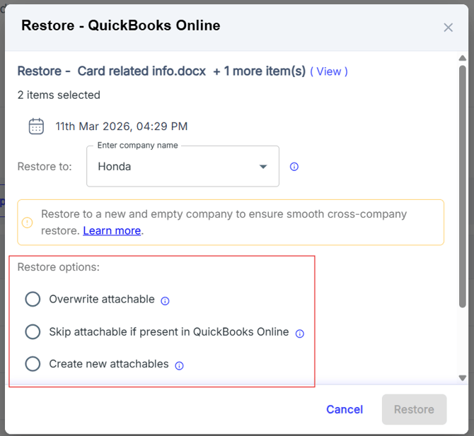Viewport: 474px width, 436px height.
Task: Select Create new attachables radio button
Action: tap(33, 365)
